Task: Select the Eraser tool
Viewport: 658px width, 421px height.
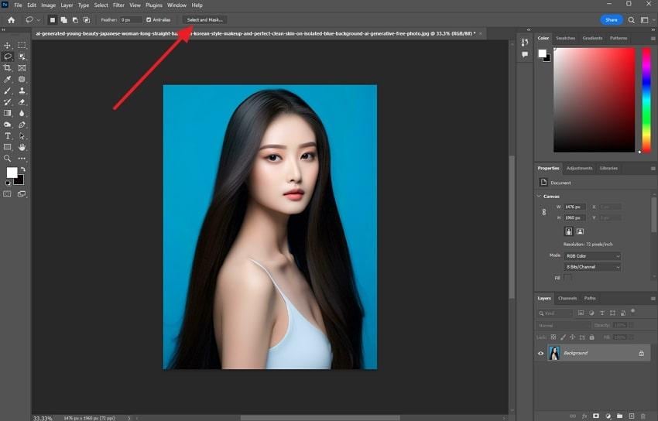Action: [x=22, y=102]
